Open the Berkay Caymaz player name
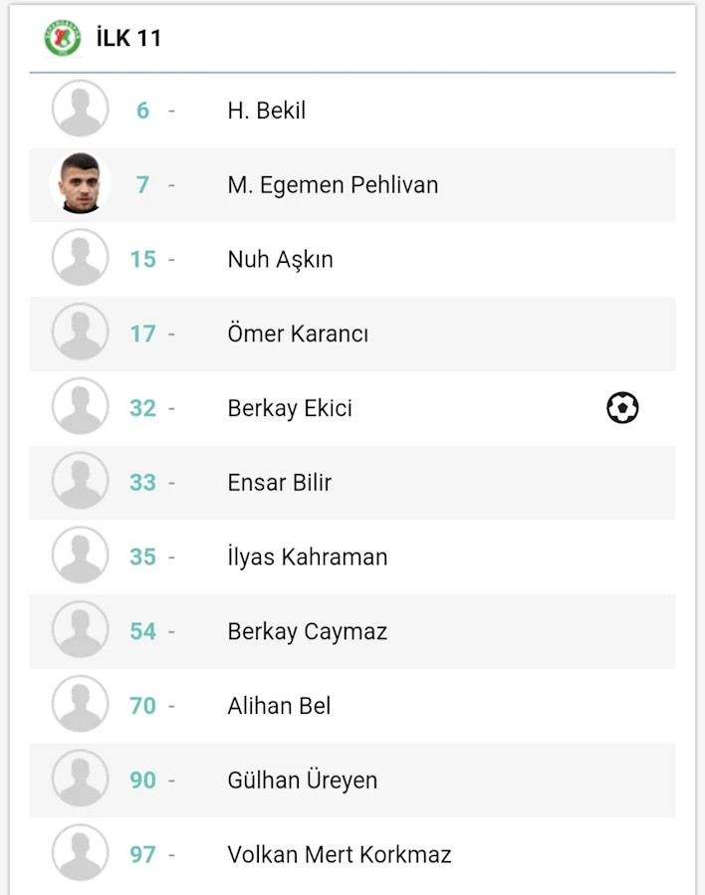 pos(307,631)
